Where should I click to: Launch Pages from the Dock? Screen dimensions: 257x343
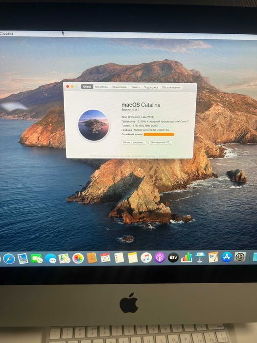click(213, 257)
